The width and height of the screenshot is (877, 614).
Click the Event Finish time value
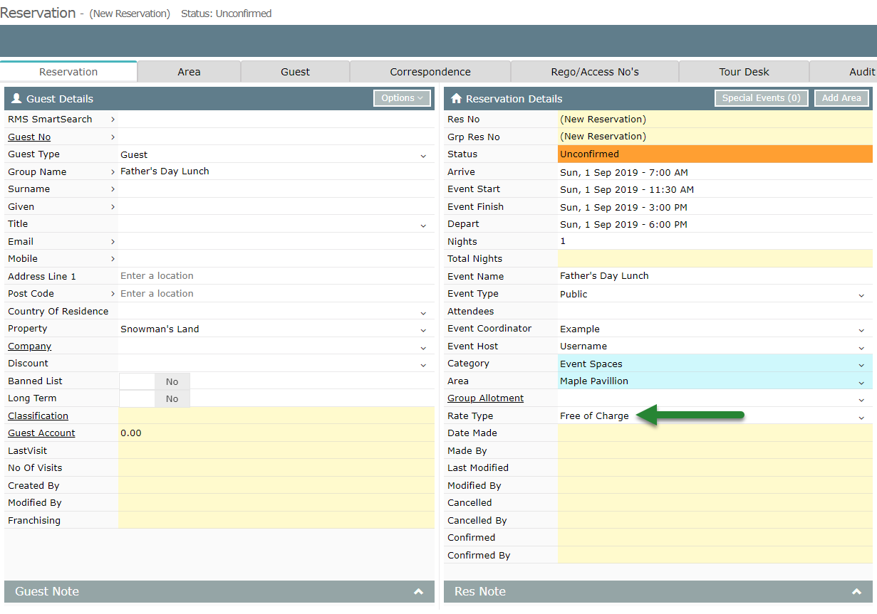623,207
